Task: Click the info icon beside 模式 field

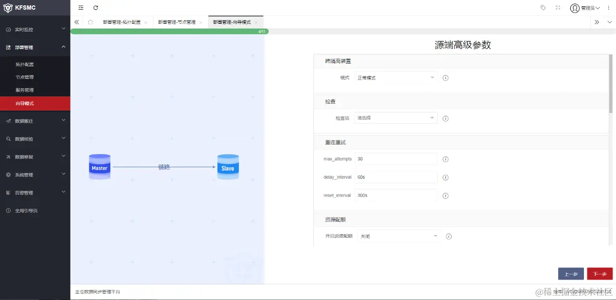Action: click(445, 78)
